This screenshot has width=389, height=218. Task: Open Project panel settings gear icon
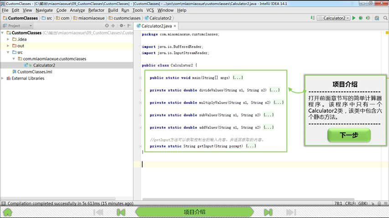[x=121, y=25]
